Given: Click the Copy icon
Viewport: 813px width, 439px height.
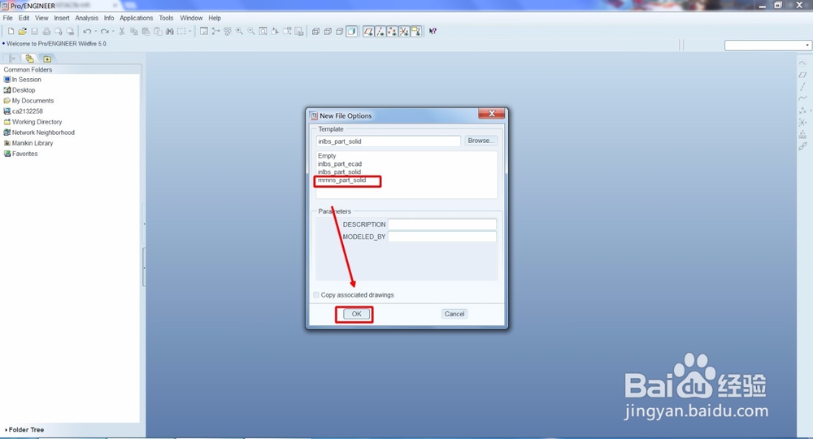Looking at the screenshot, I should pyautogui.click(x=134, y=32).
